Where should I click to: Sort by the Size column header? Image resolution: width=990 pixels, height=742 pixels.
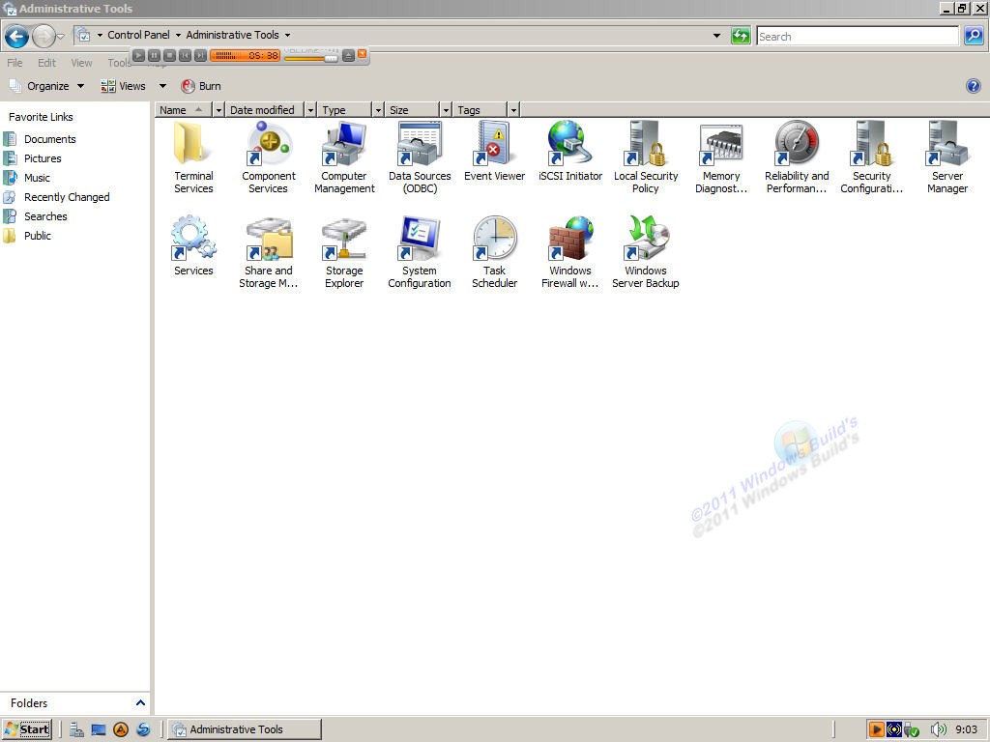pos(412,110)
